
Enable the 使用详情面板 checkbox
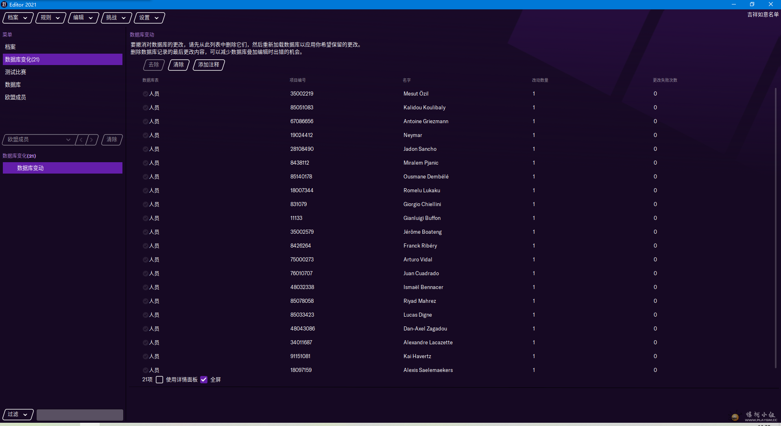pos(159,380)
